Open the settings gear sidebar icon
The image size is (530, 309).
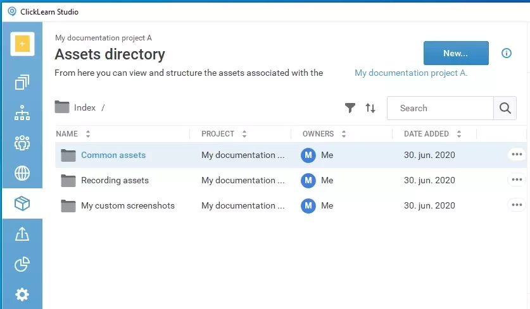tap(22, 294)
